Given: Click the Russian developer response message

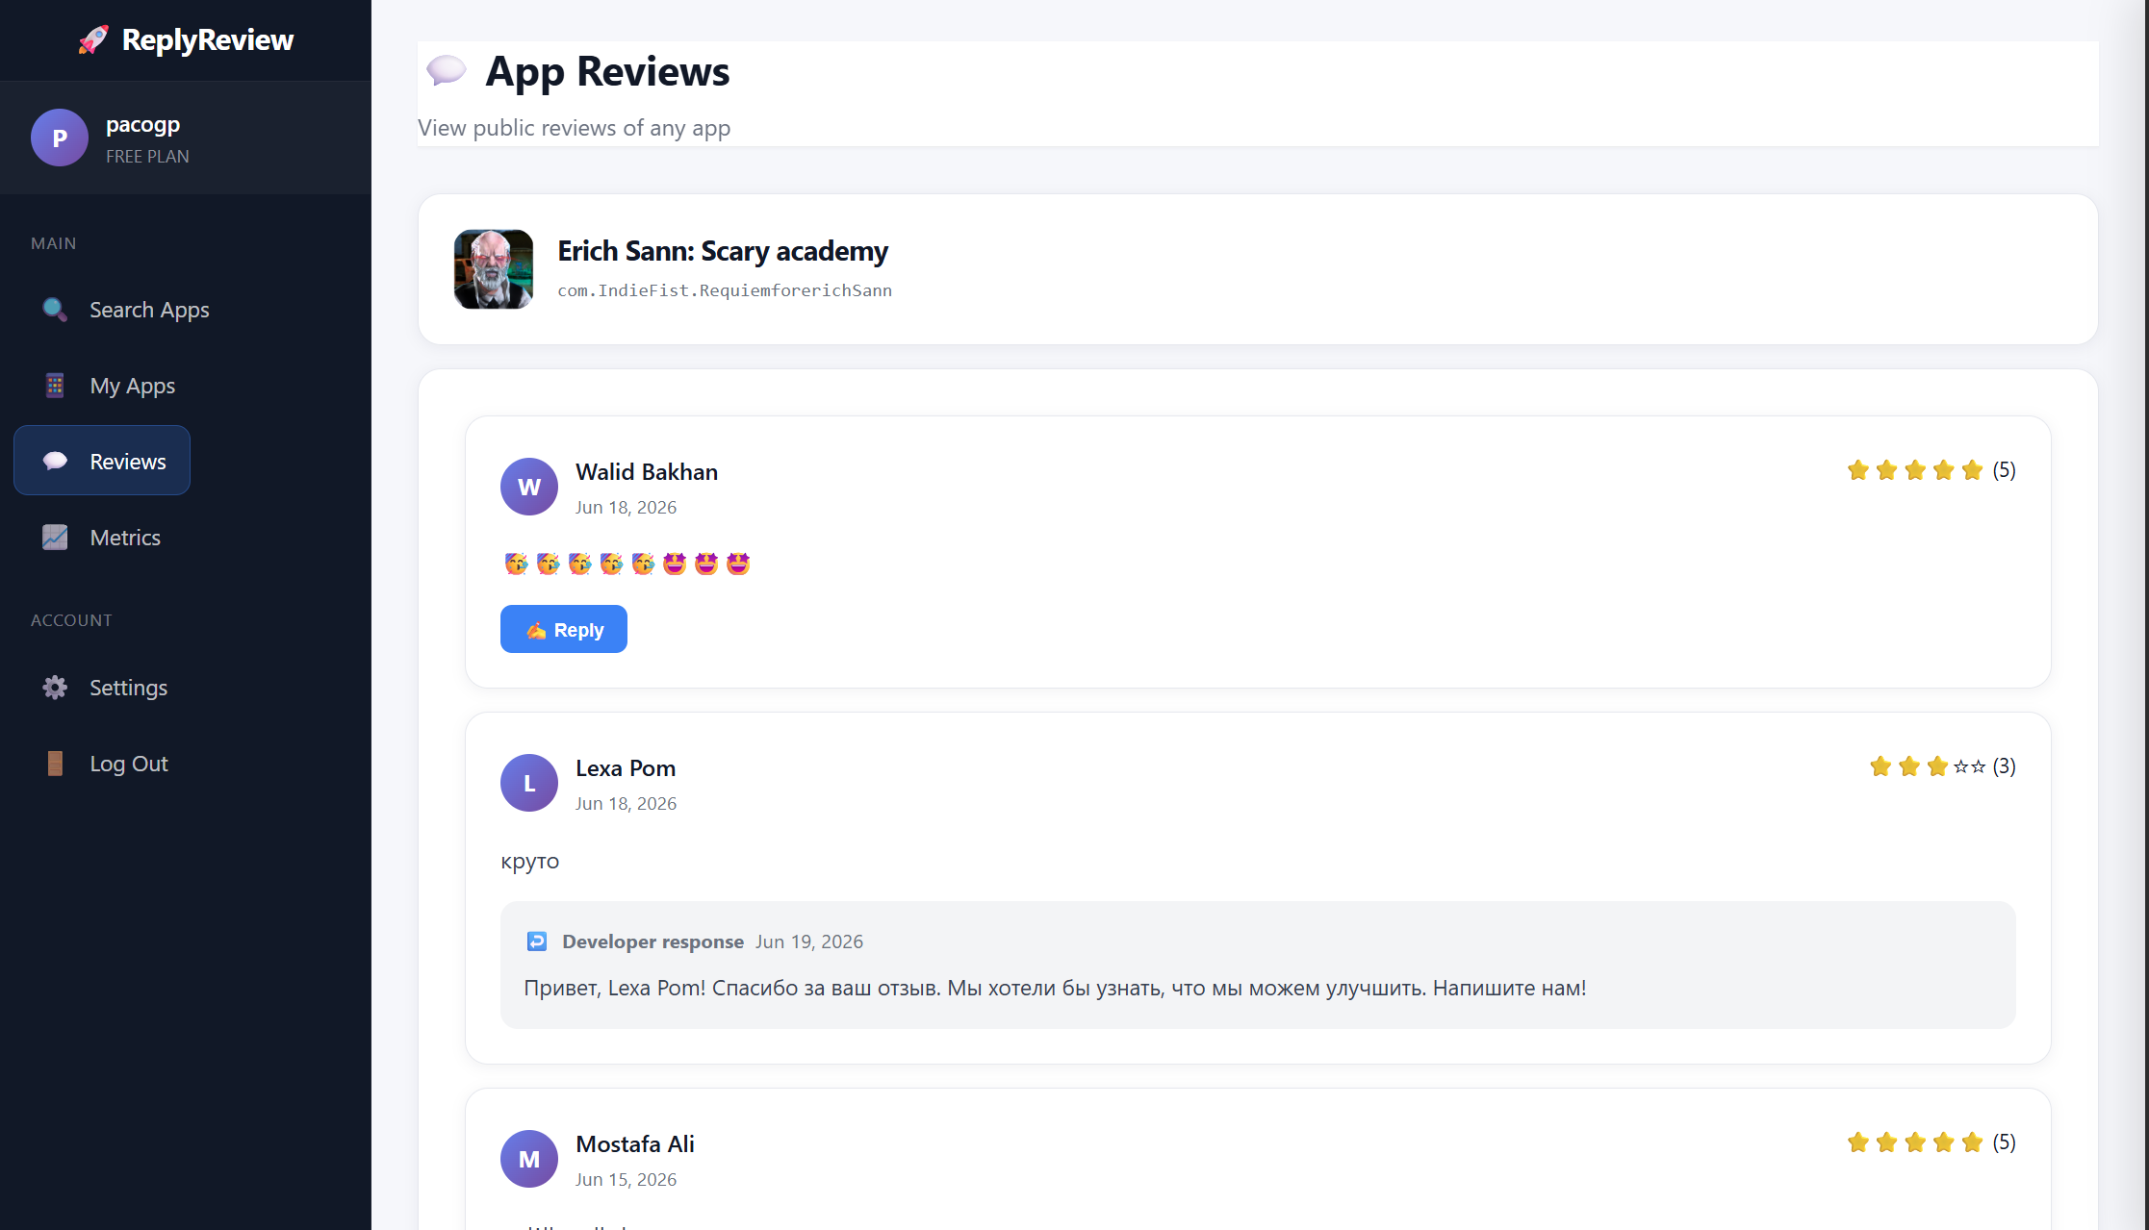Looking at the screenshot, I should (x=1055, y=988).
